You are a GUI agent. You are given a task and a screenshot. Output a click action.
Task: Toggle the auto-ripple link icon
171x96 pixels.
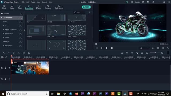[6, 57]
